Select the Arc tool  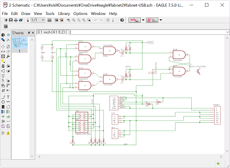click(8, 102)
